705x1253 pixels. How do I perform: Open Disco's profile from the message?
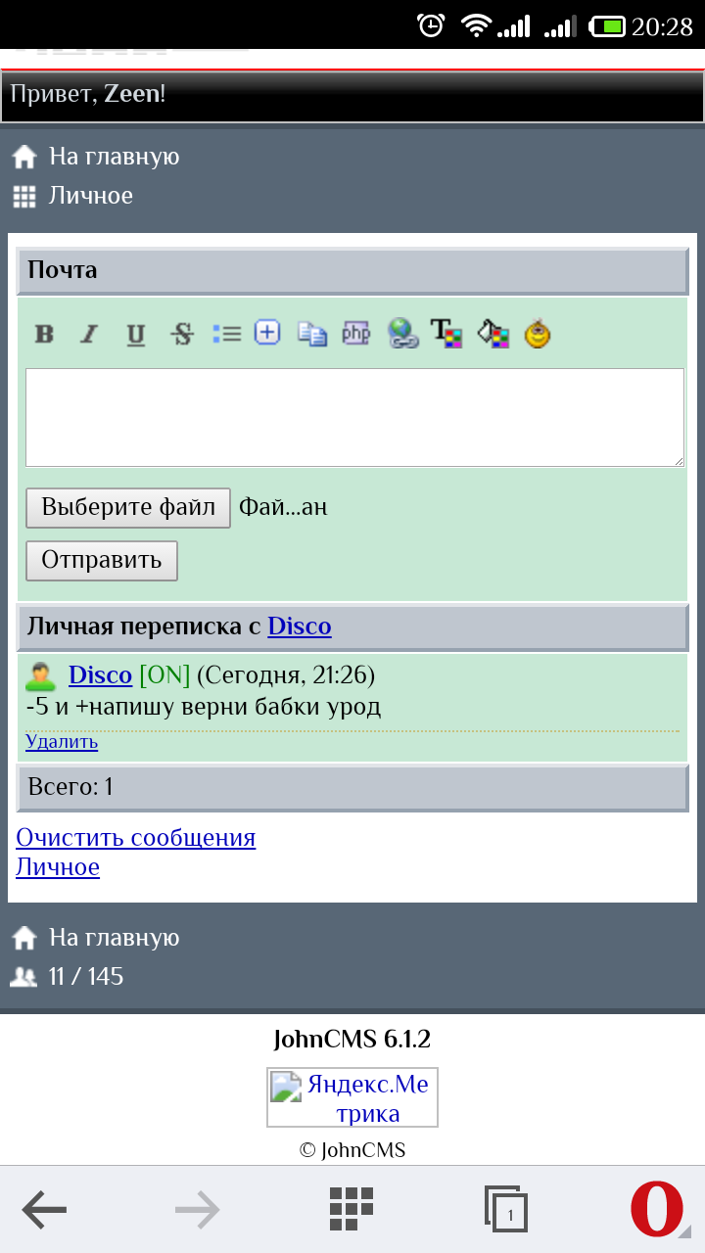click(x=100, y=675)
